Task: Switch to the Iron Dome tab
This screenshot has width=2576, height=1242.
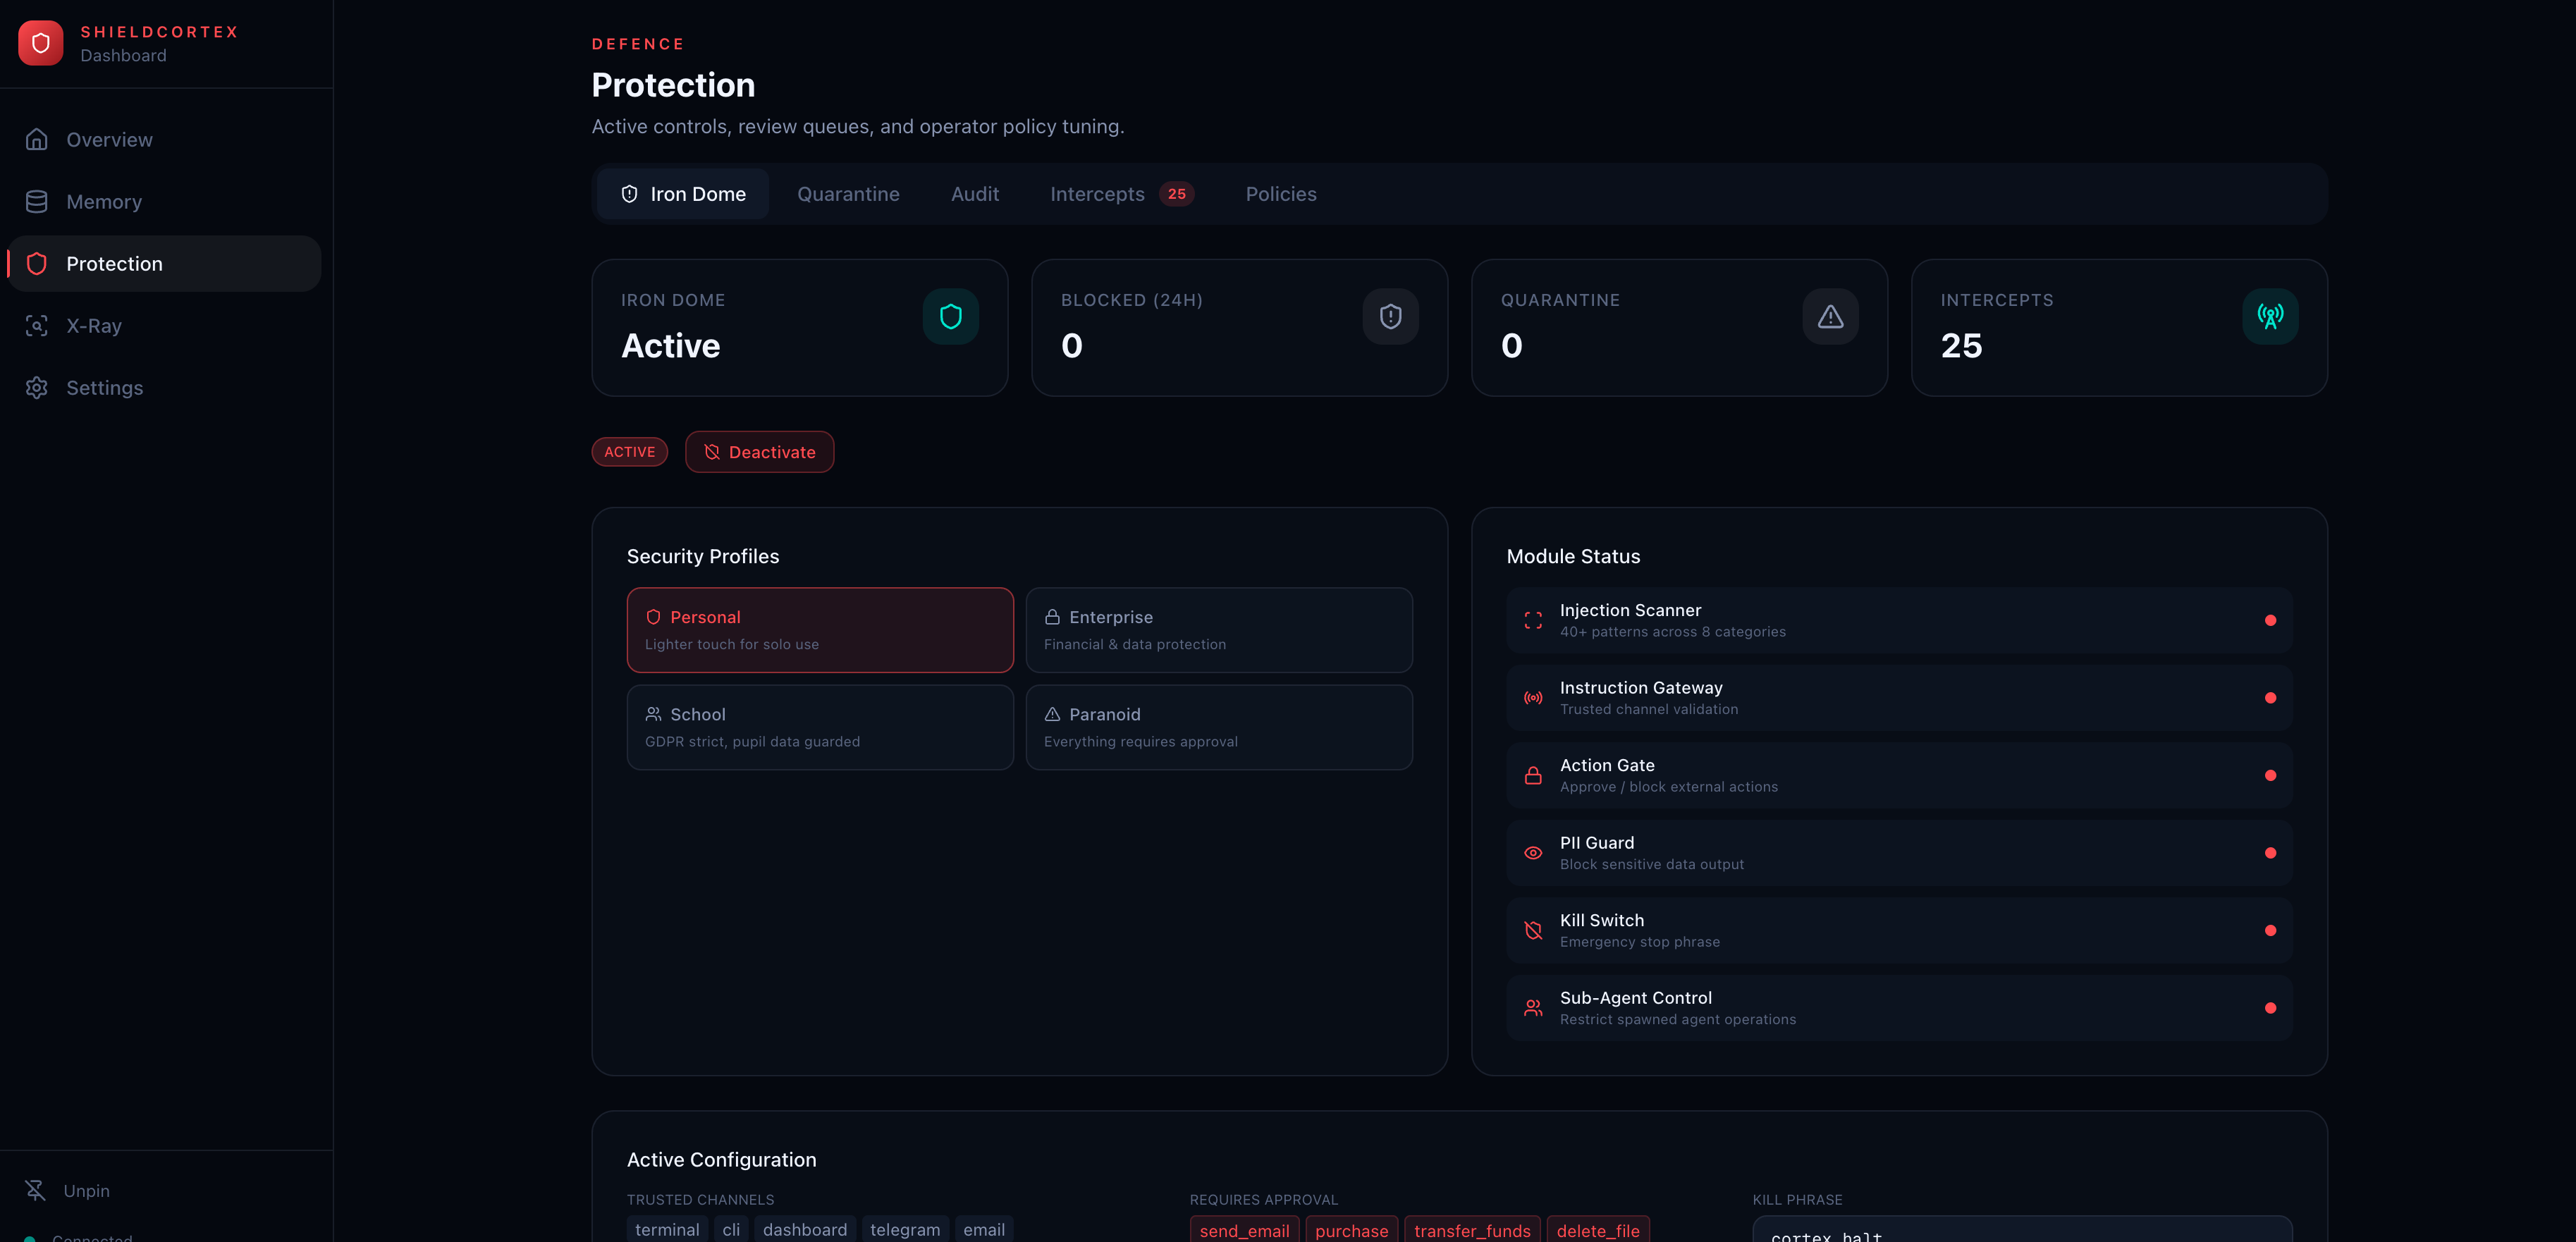Action: (x=683, y=194)
